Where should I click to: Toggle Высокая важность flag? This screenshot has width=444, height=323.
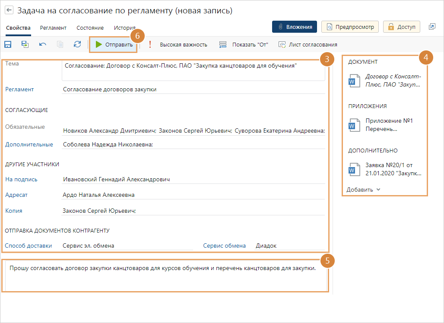tap(178, 44)
